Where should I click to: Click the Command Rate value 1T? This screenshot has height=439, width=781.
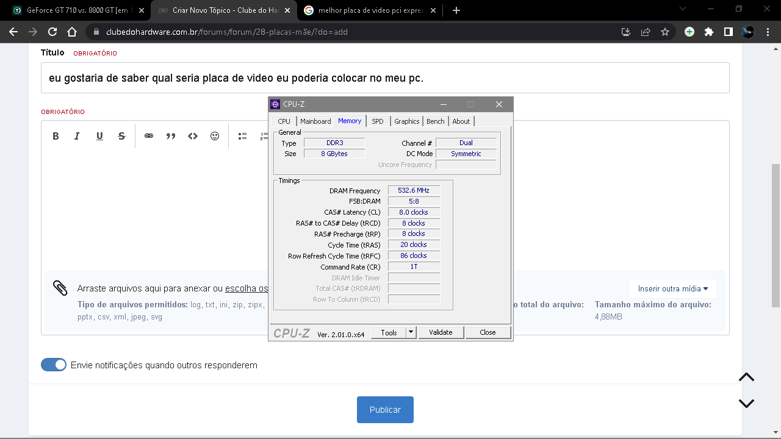pos(414,266)
